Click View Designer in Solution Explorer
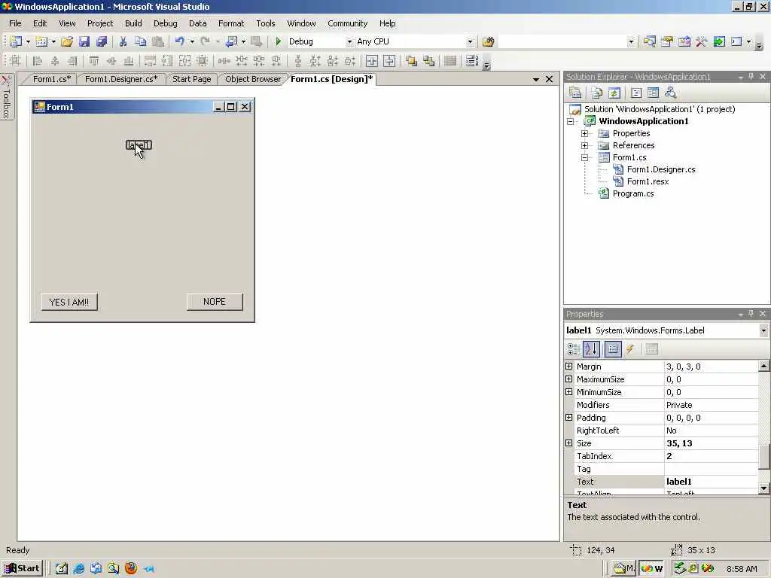 [x=653, y=93]
